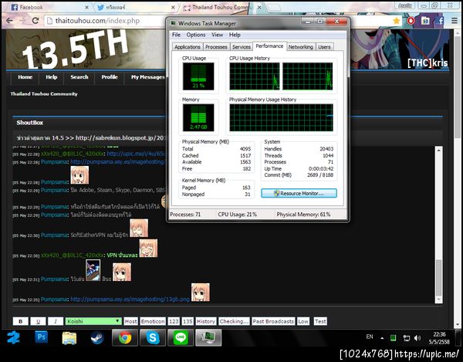Open LINE app from the taskbar
The width and height of the screenshot is (463, 362).
click(181, 338)
